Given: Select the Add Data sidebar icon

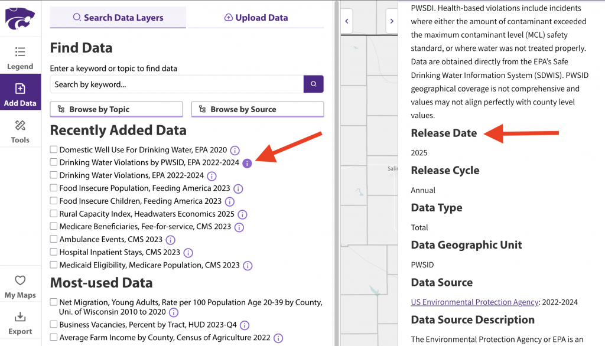Looking at the screenshot, I should [20, 93].
